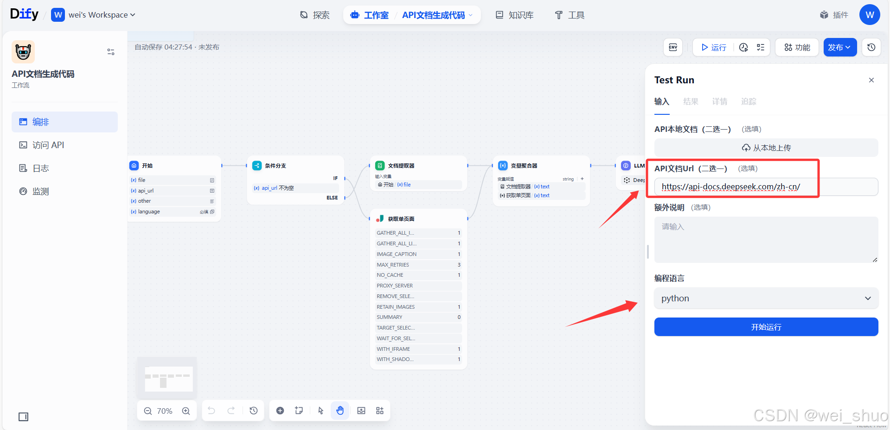Close the Test Run panel

871,80
